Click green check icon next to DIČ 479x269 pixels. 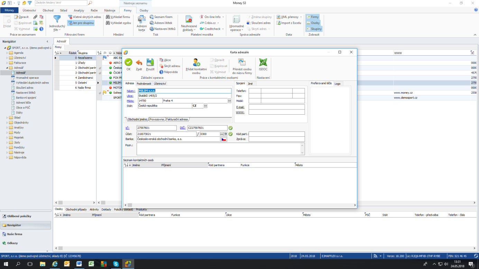[231, 128]
